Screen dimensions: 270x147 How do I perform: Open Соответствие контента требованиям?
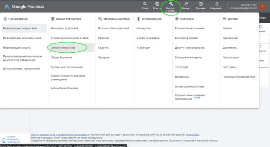click(190, 97)
